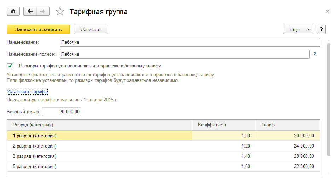Open help with the question mark button
This screenshot has height=180, width=335.
click(321, 29)
